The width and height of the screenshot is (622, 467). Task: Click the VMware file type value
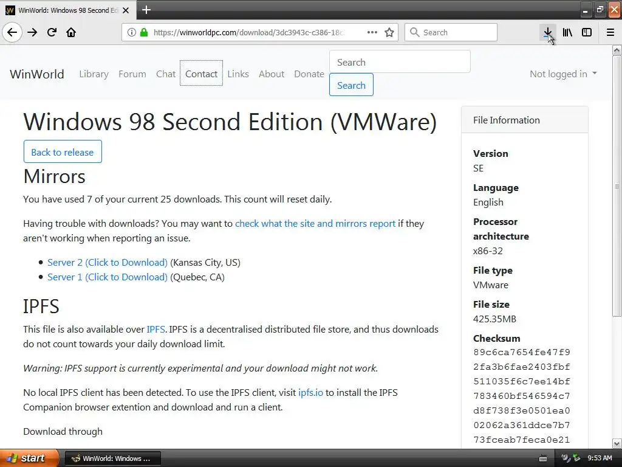tap(490, 285)
